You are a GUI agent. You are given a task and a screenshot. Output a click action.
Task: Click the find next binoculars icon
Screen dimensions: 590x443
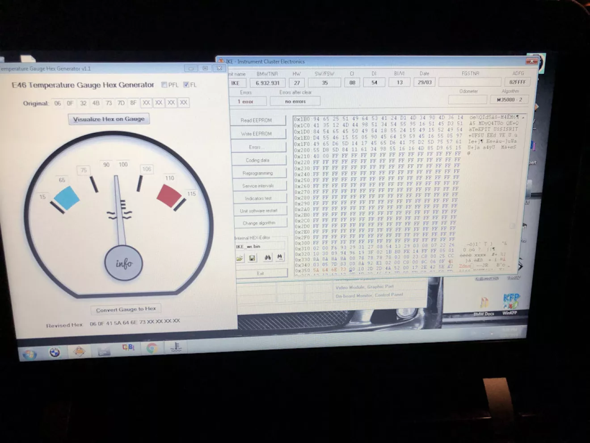click(279, 257)
